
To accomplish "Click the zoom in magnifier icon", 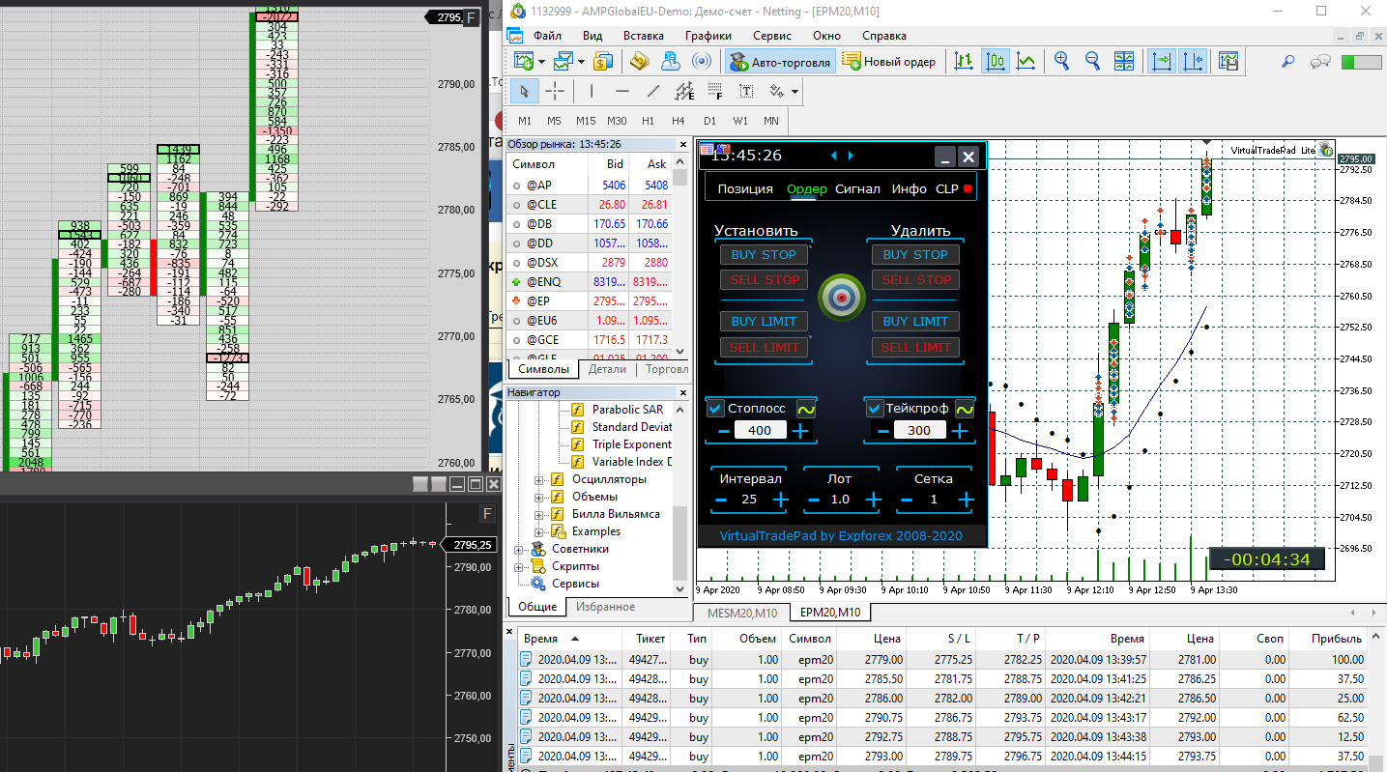I will tap(1061, 61).
